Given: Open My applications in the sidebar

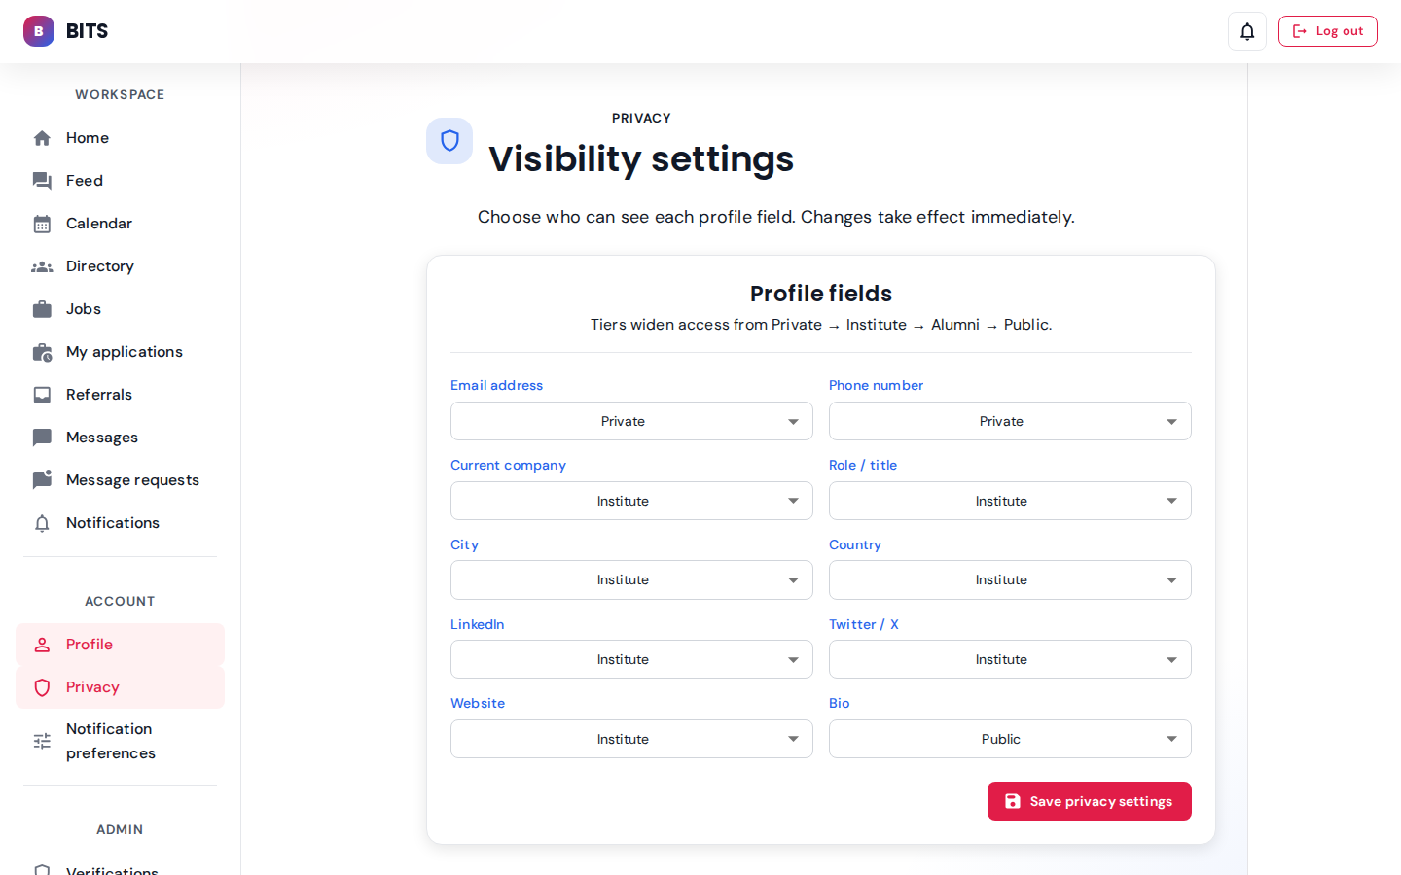Looking at the screenshot, I should [124, 352].
